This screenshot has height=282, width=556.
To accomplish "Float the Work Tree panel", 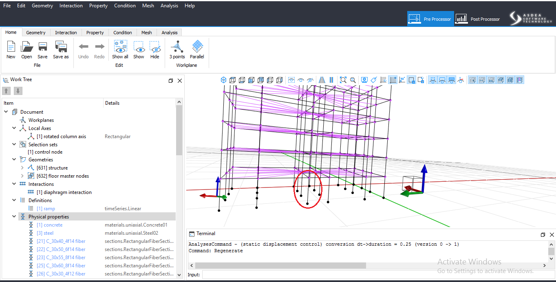I will click(171, 81).
